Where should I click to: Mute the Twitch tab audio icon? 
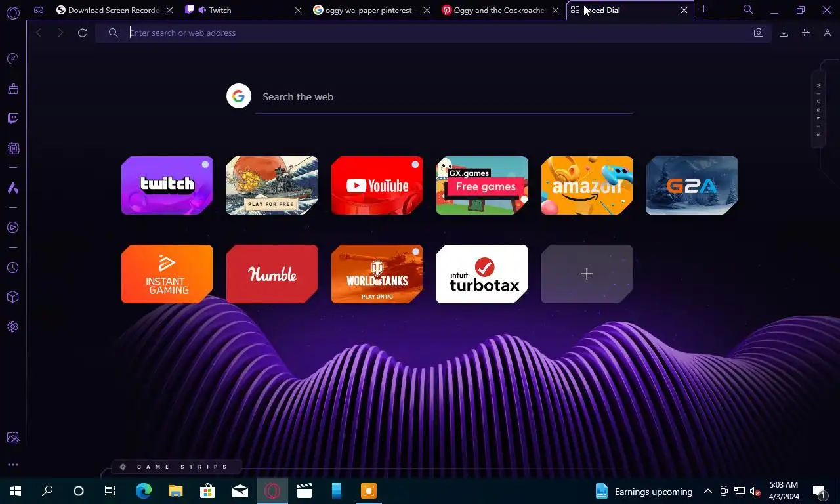(202, 10)
